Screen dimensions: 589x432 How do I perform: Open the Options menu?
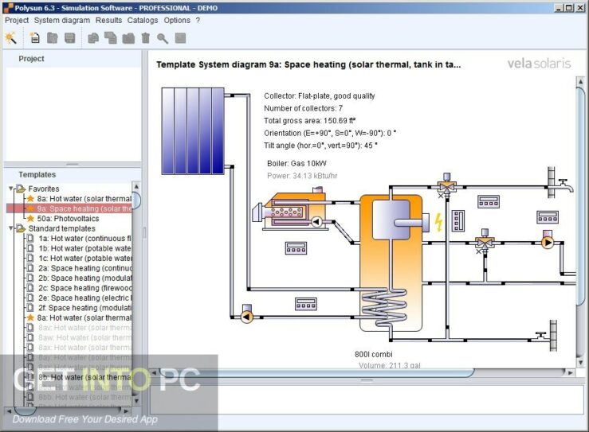click(177, 20)
